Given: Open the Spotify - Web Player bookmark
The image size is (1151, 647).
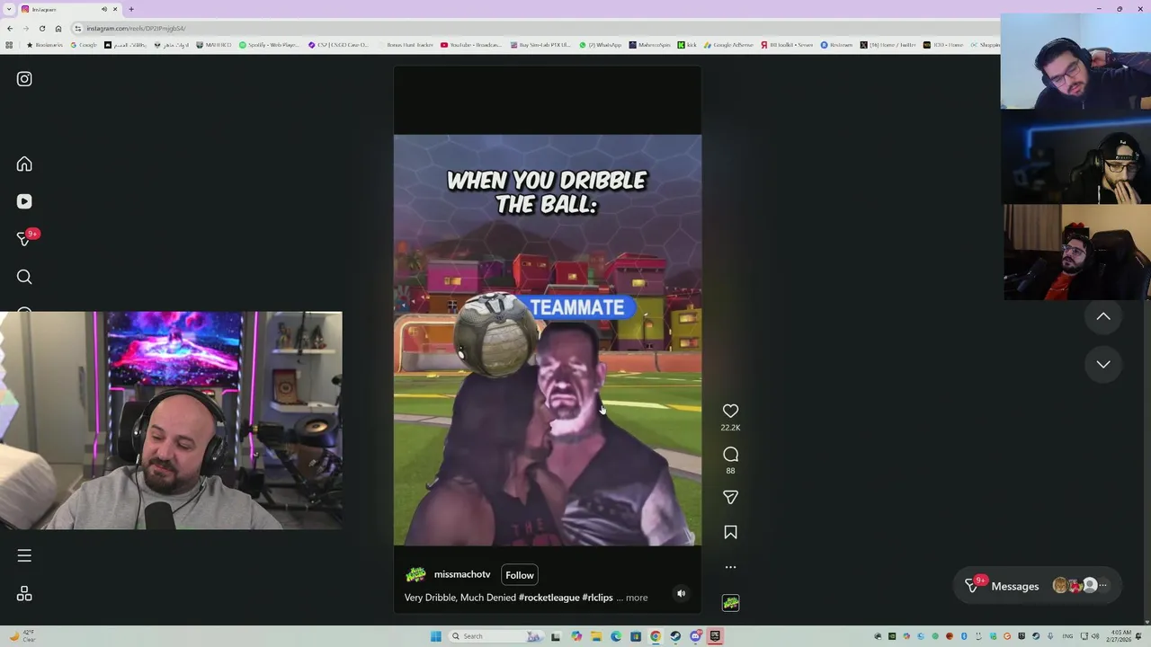Looking at the screenshot, I should (269, 45).
